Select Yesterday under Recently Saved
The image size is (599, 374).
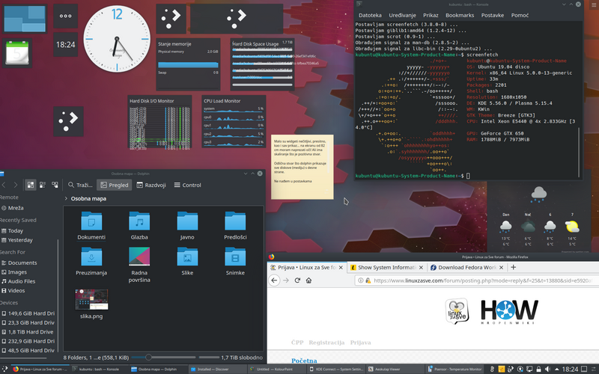(x=17, y=240)
